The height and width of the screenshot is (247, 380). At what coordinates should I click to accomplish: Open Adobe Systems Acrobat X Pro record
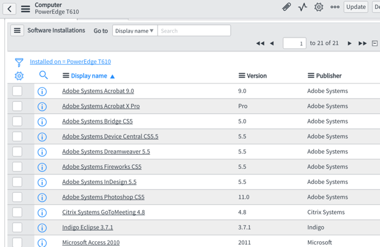[101, 106]
